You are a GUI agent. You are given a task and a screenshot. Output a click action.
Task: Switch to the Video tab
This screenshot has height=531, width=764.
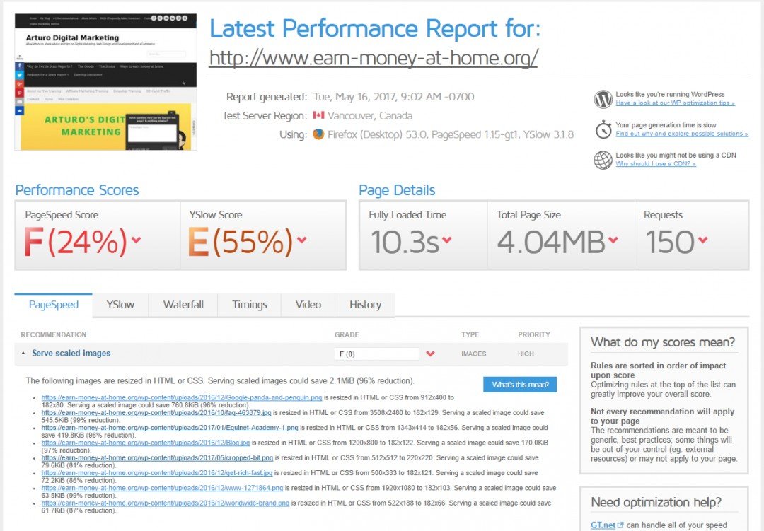point(308,305)
